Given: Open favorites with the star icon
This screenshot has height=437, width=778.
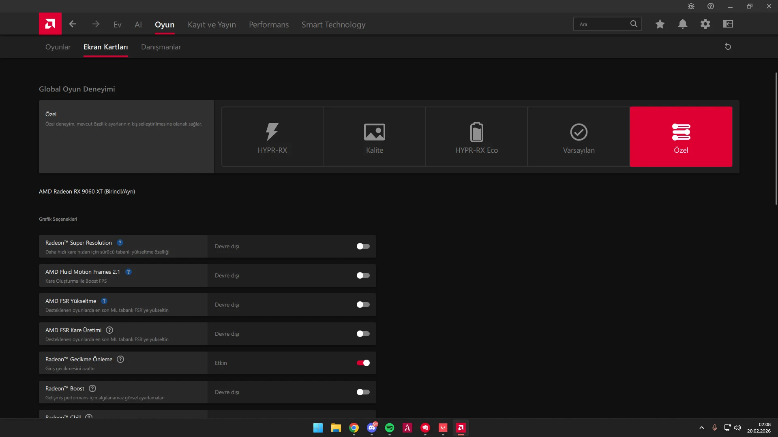Looking at the screenshot, I should click(x=660, y=24).
